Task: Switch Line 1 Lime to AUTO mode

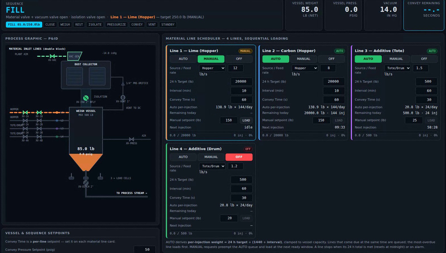Action: point(183,59)
